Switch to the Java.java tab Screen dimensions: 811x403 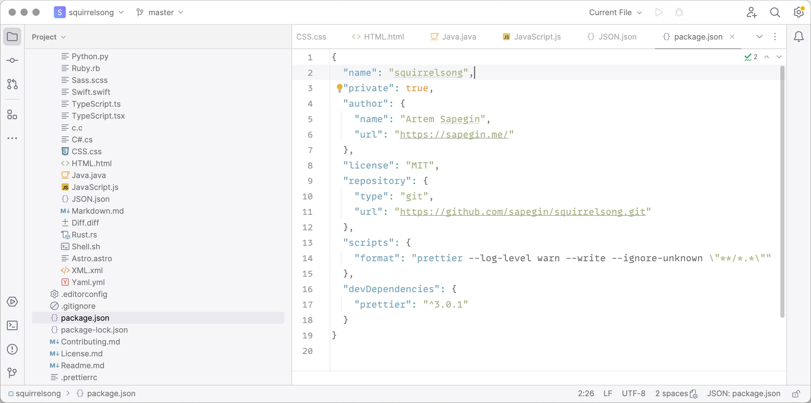point(459,37)
